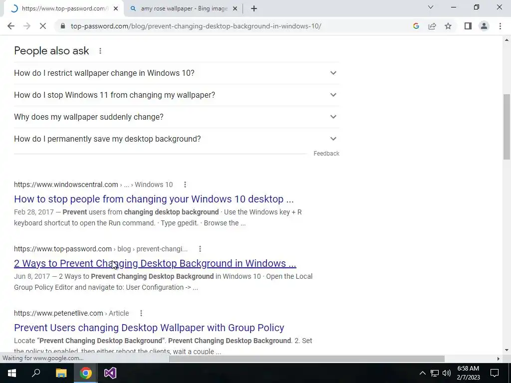Viewport: 511px width, 383px height.
Task: Open the Windows Start menu
Action: pos(12,373)
